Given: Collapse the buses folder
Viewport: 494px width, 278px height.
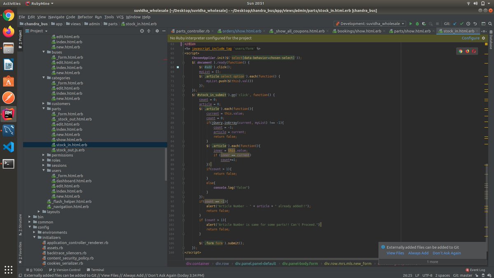Looking at the screenshot, I should pos(44,52).
